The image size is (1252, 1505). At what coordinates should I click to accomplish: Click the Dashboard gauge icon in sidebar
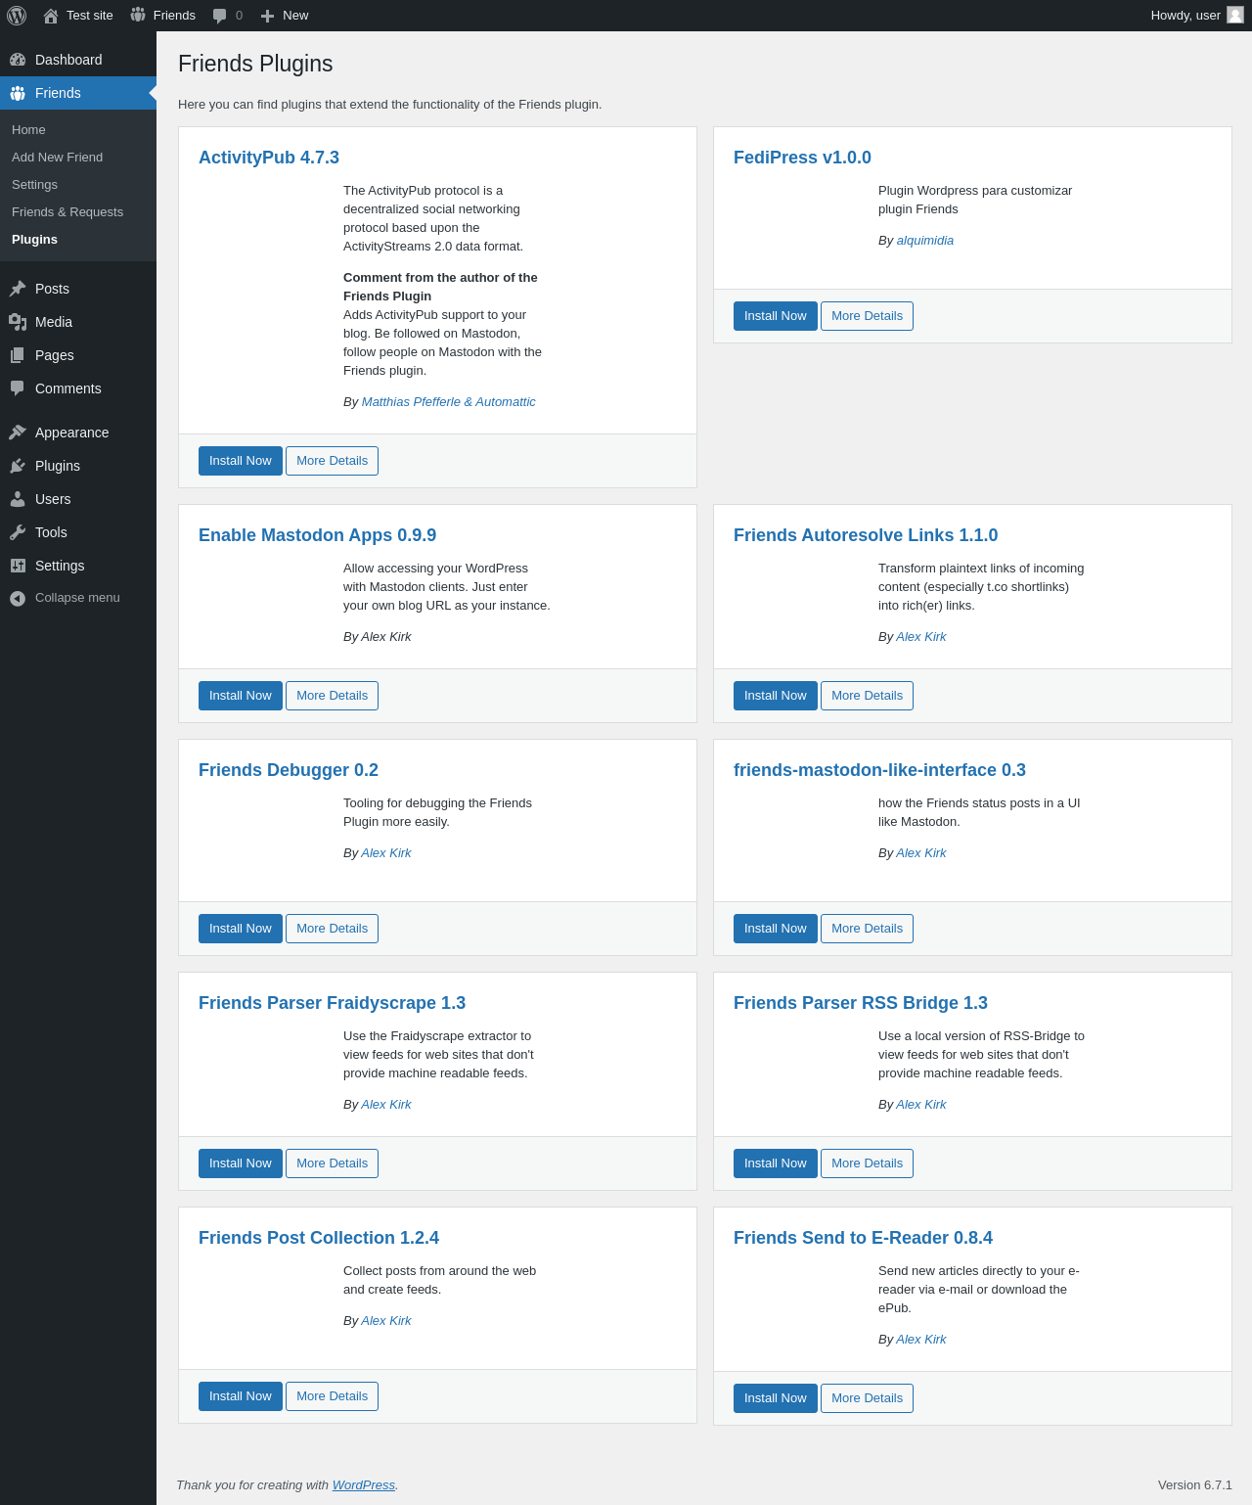point(18,60)
